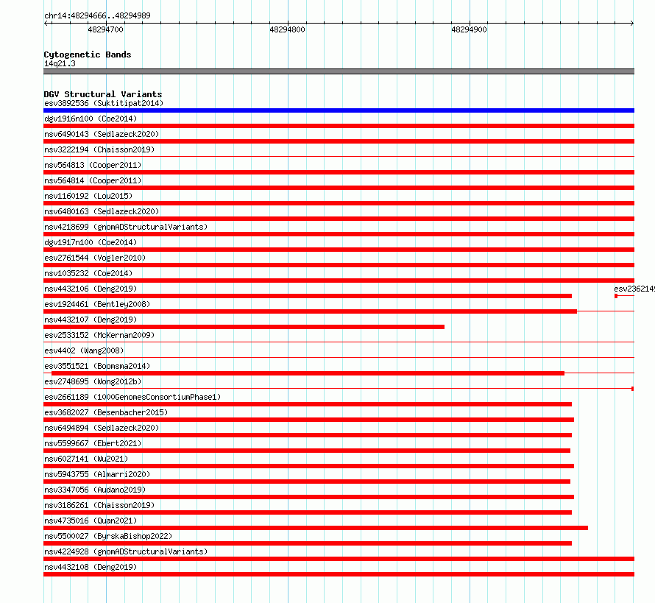Open esv2748695 (Wong2012b) variant

[93, 381]
